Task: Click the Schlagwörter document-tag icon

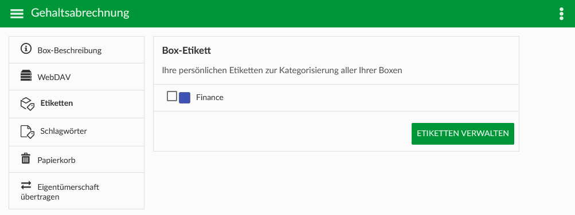Action: (28, 132)
